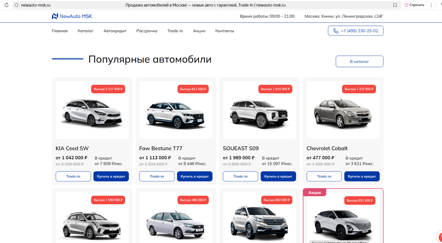Click Купить в кредит for SOUEAST S09
This screenshot has width=442, height=243.
(x=278, y=176)
